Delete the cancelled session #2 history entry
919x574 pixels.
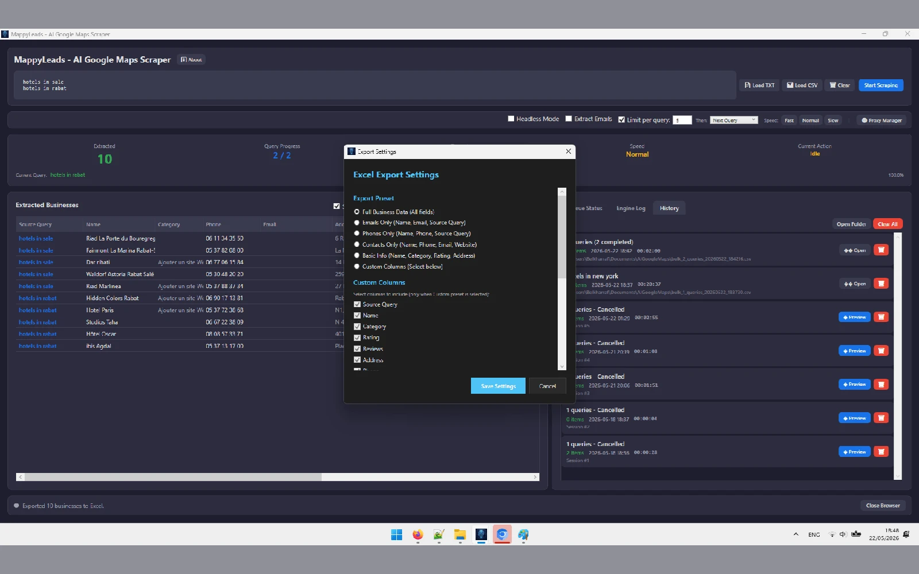[x=881, y=418]
